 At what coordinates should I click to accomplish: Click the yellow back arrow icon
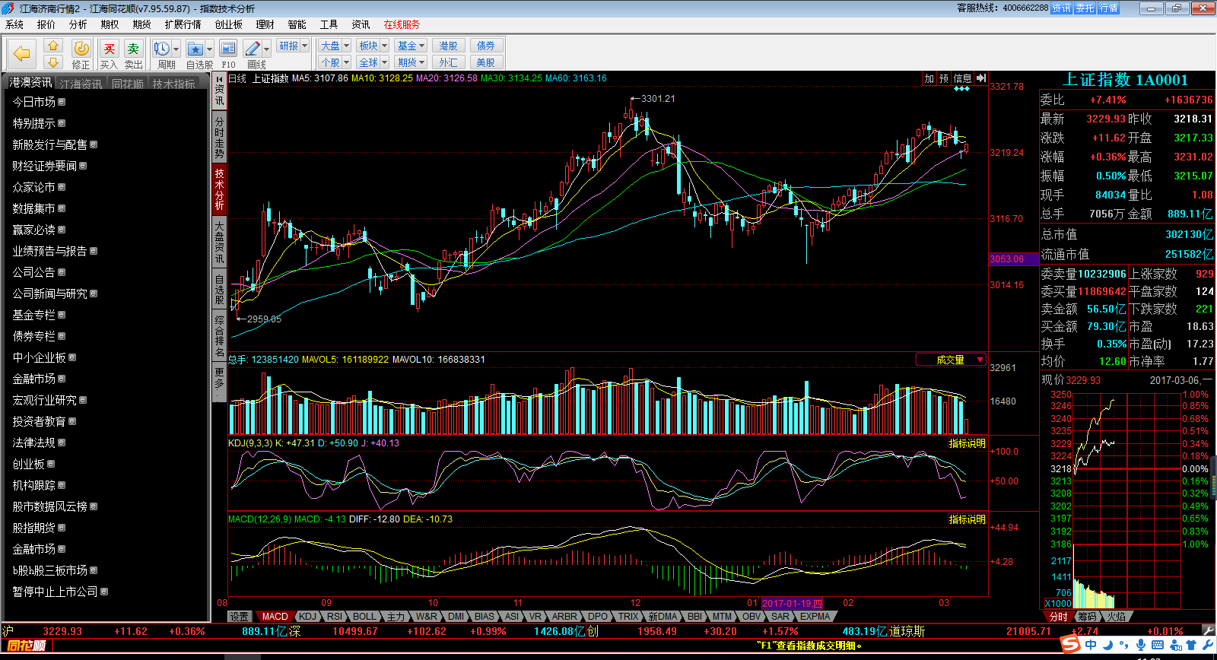click(x=22, y=53)
